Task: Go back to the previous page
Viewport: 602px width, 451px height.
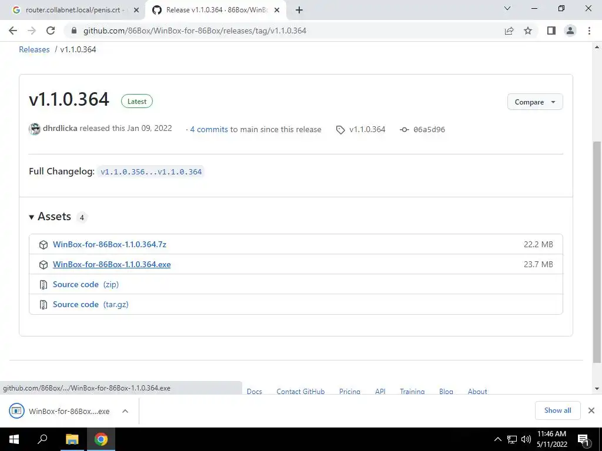Action: pos(13,31)
